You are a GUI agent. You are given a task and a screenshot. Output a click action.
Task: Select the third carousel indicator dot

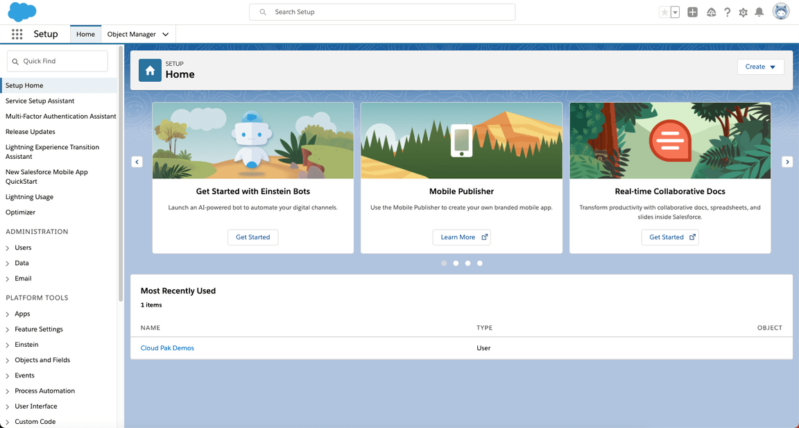[x=467, y=264]
